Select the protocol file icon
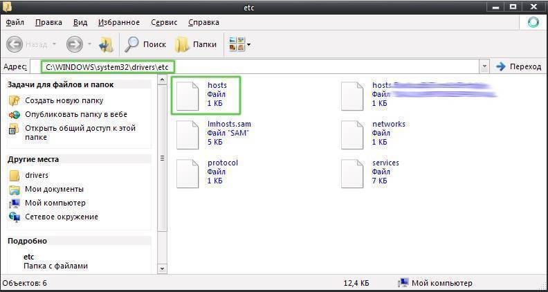The image size is (548, 292). 188,174
